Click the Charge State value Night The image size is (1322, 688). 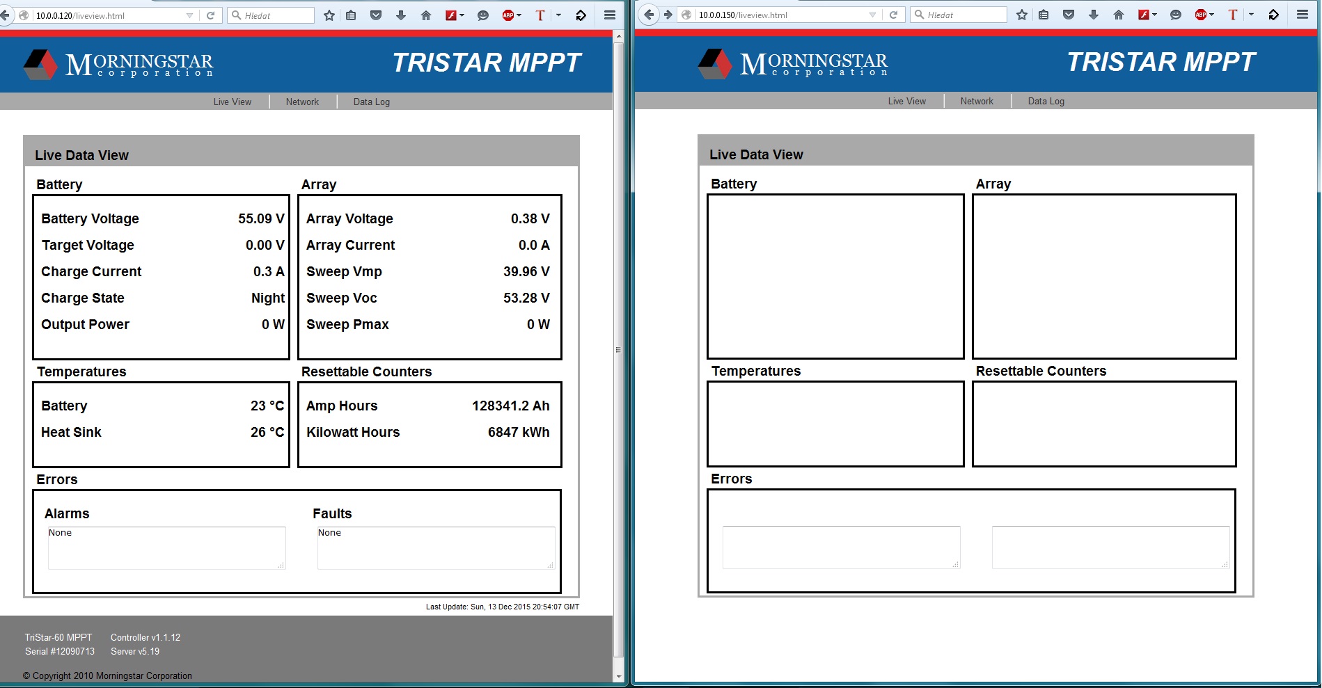268,298
